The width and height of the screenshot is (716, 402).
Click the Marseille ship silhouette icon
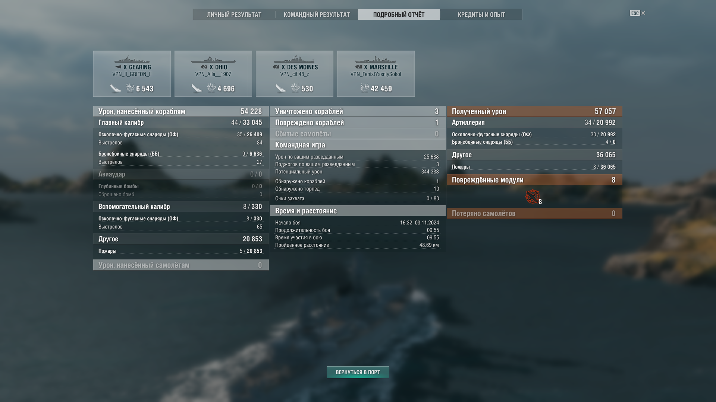click(376, 60)
